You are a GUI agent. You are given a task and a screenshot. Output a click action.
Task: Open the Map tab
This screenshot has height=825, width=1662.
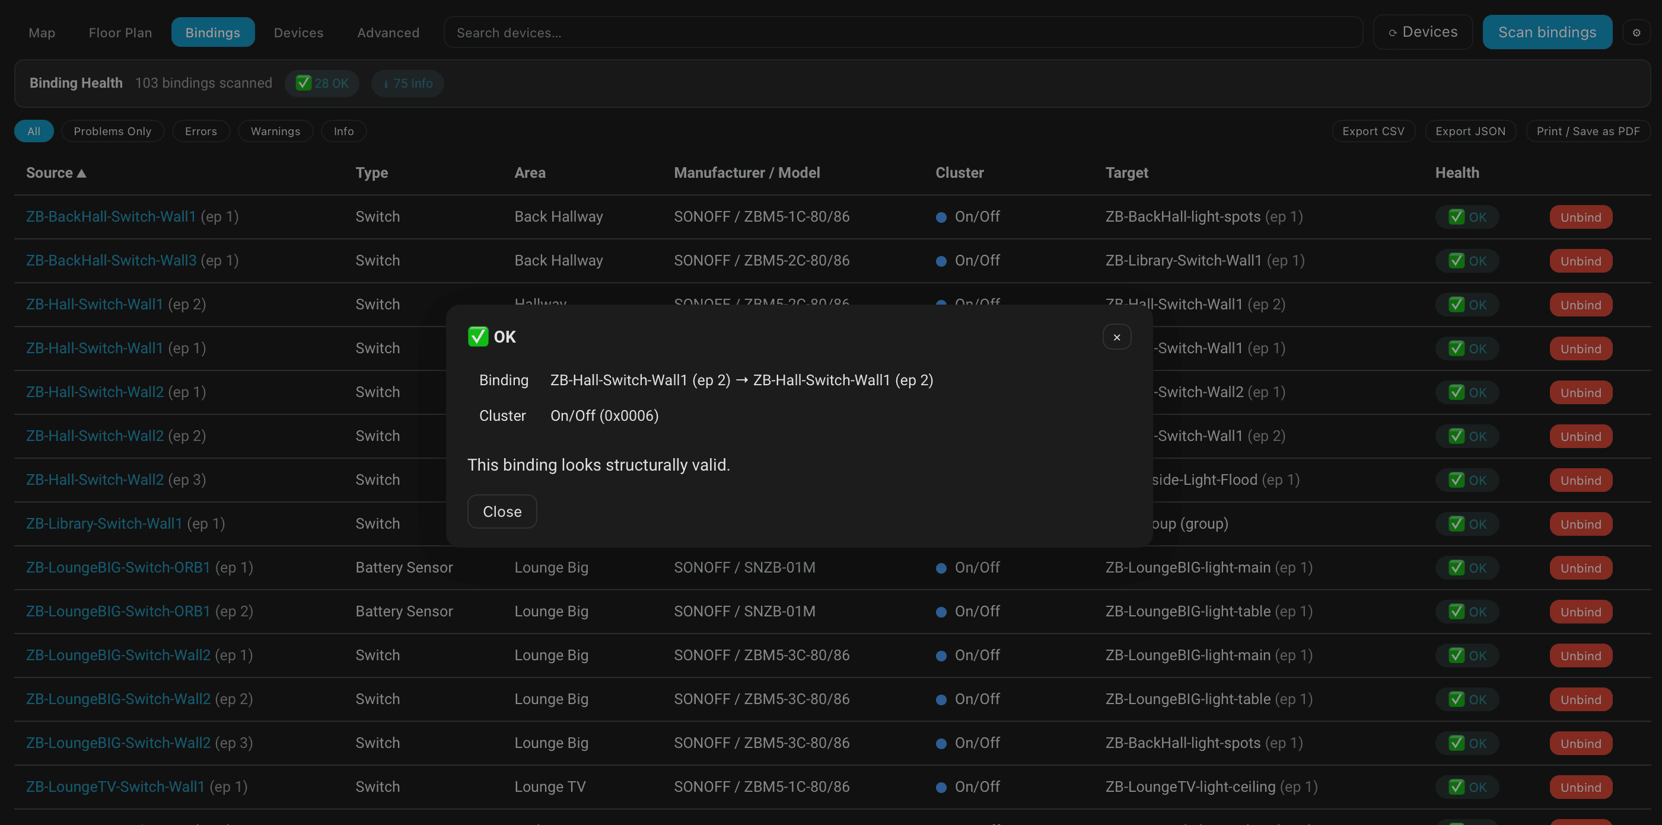coord(42,32)
